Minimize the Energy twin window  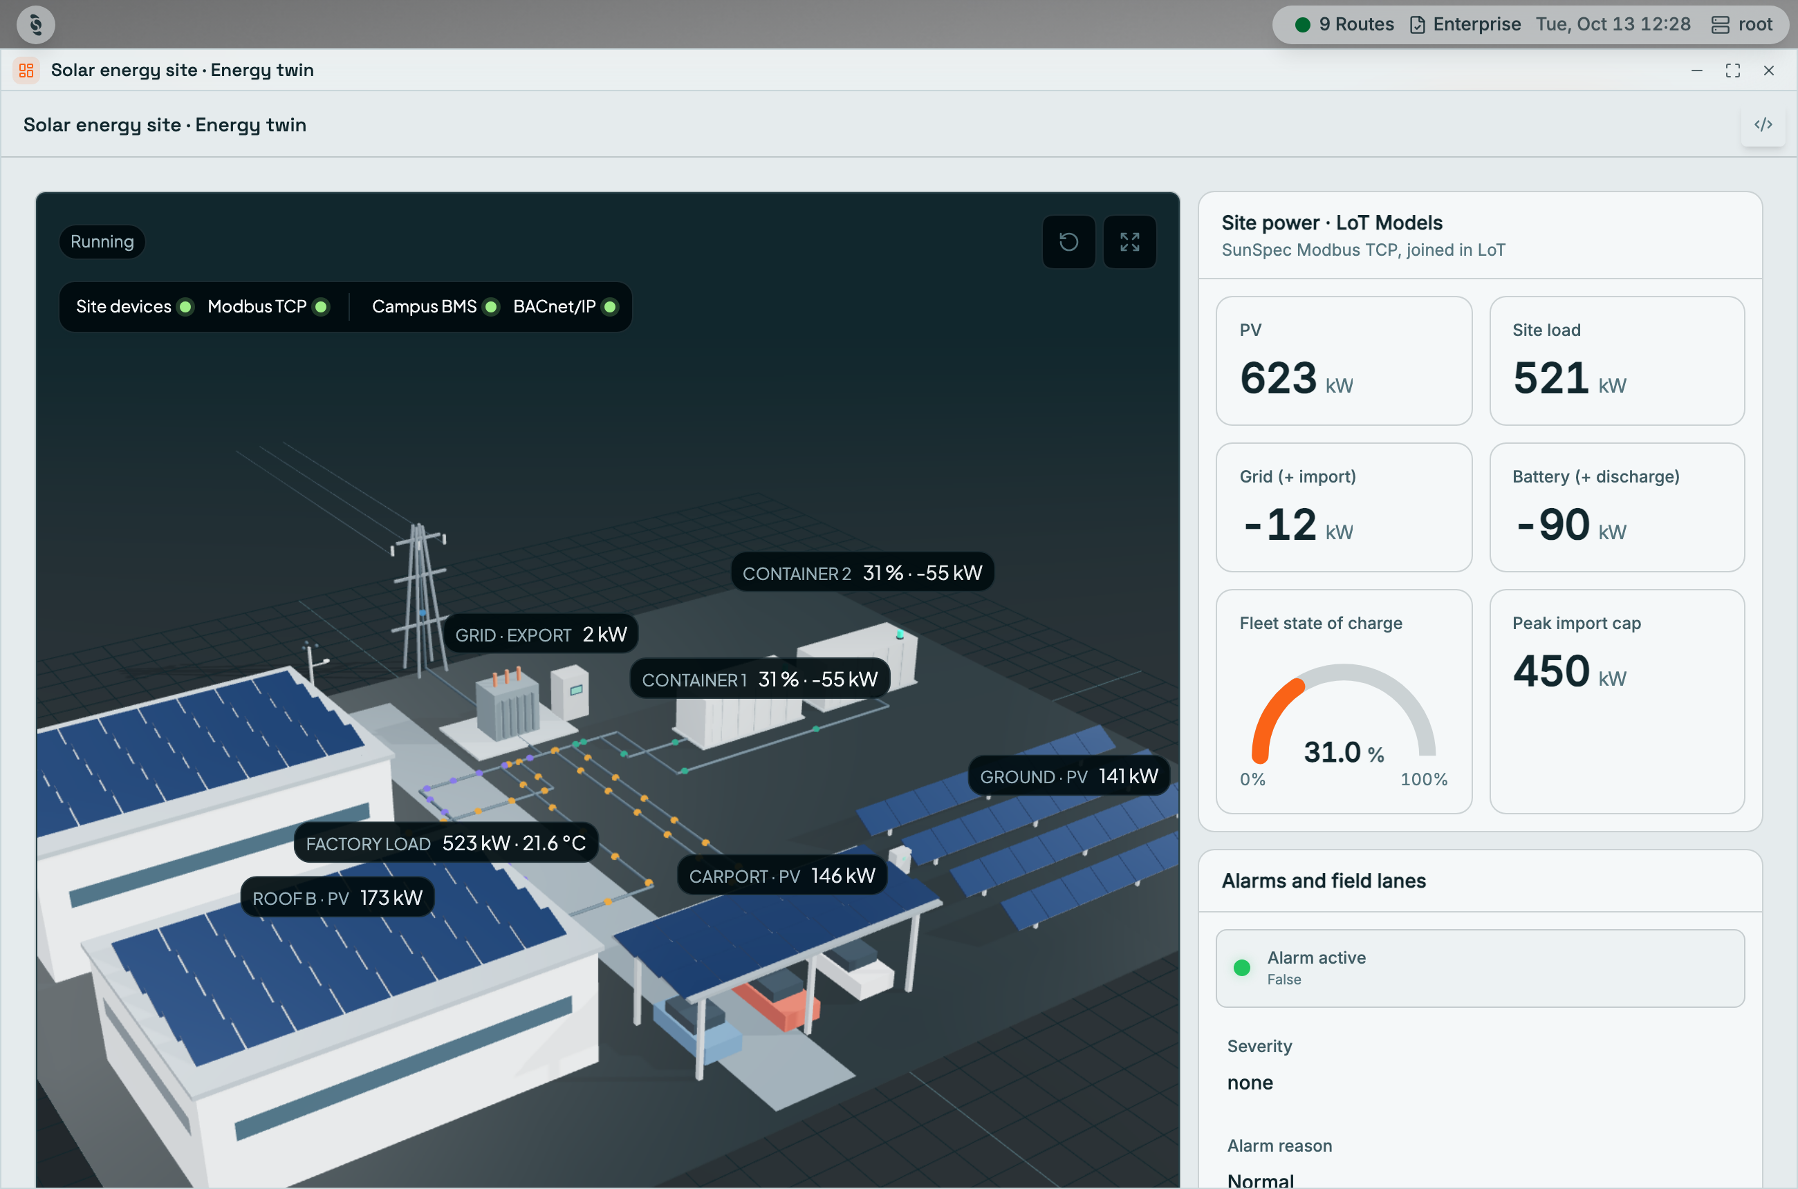[x=1697, y=71]
